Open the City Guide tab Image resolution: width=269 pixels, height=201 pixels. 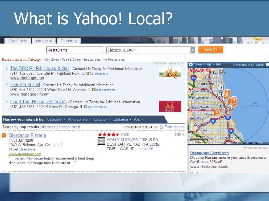pos(18,41)
